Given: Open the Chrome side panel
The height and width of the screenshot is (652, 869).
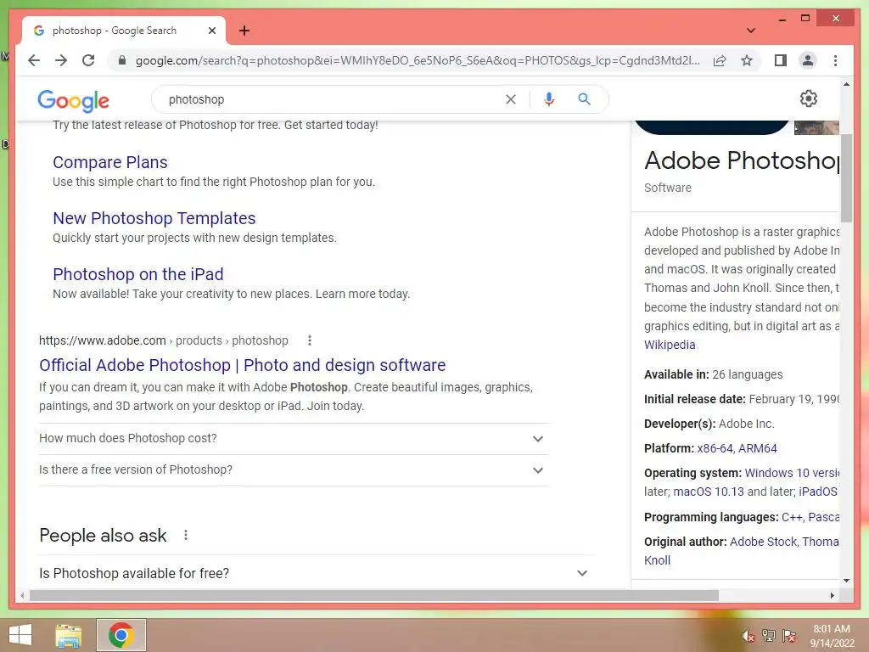Looking at the screenshot, I should pos(781,60).
